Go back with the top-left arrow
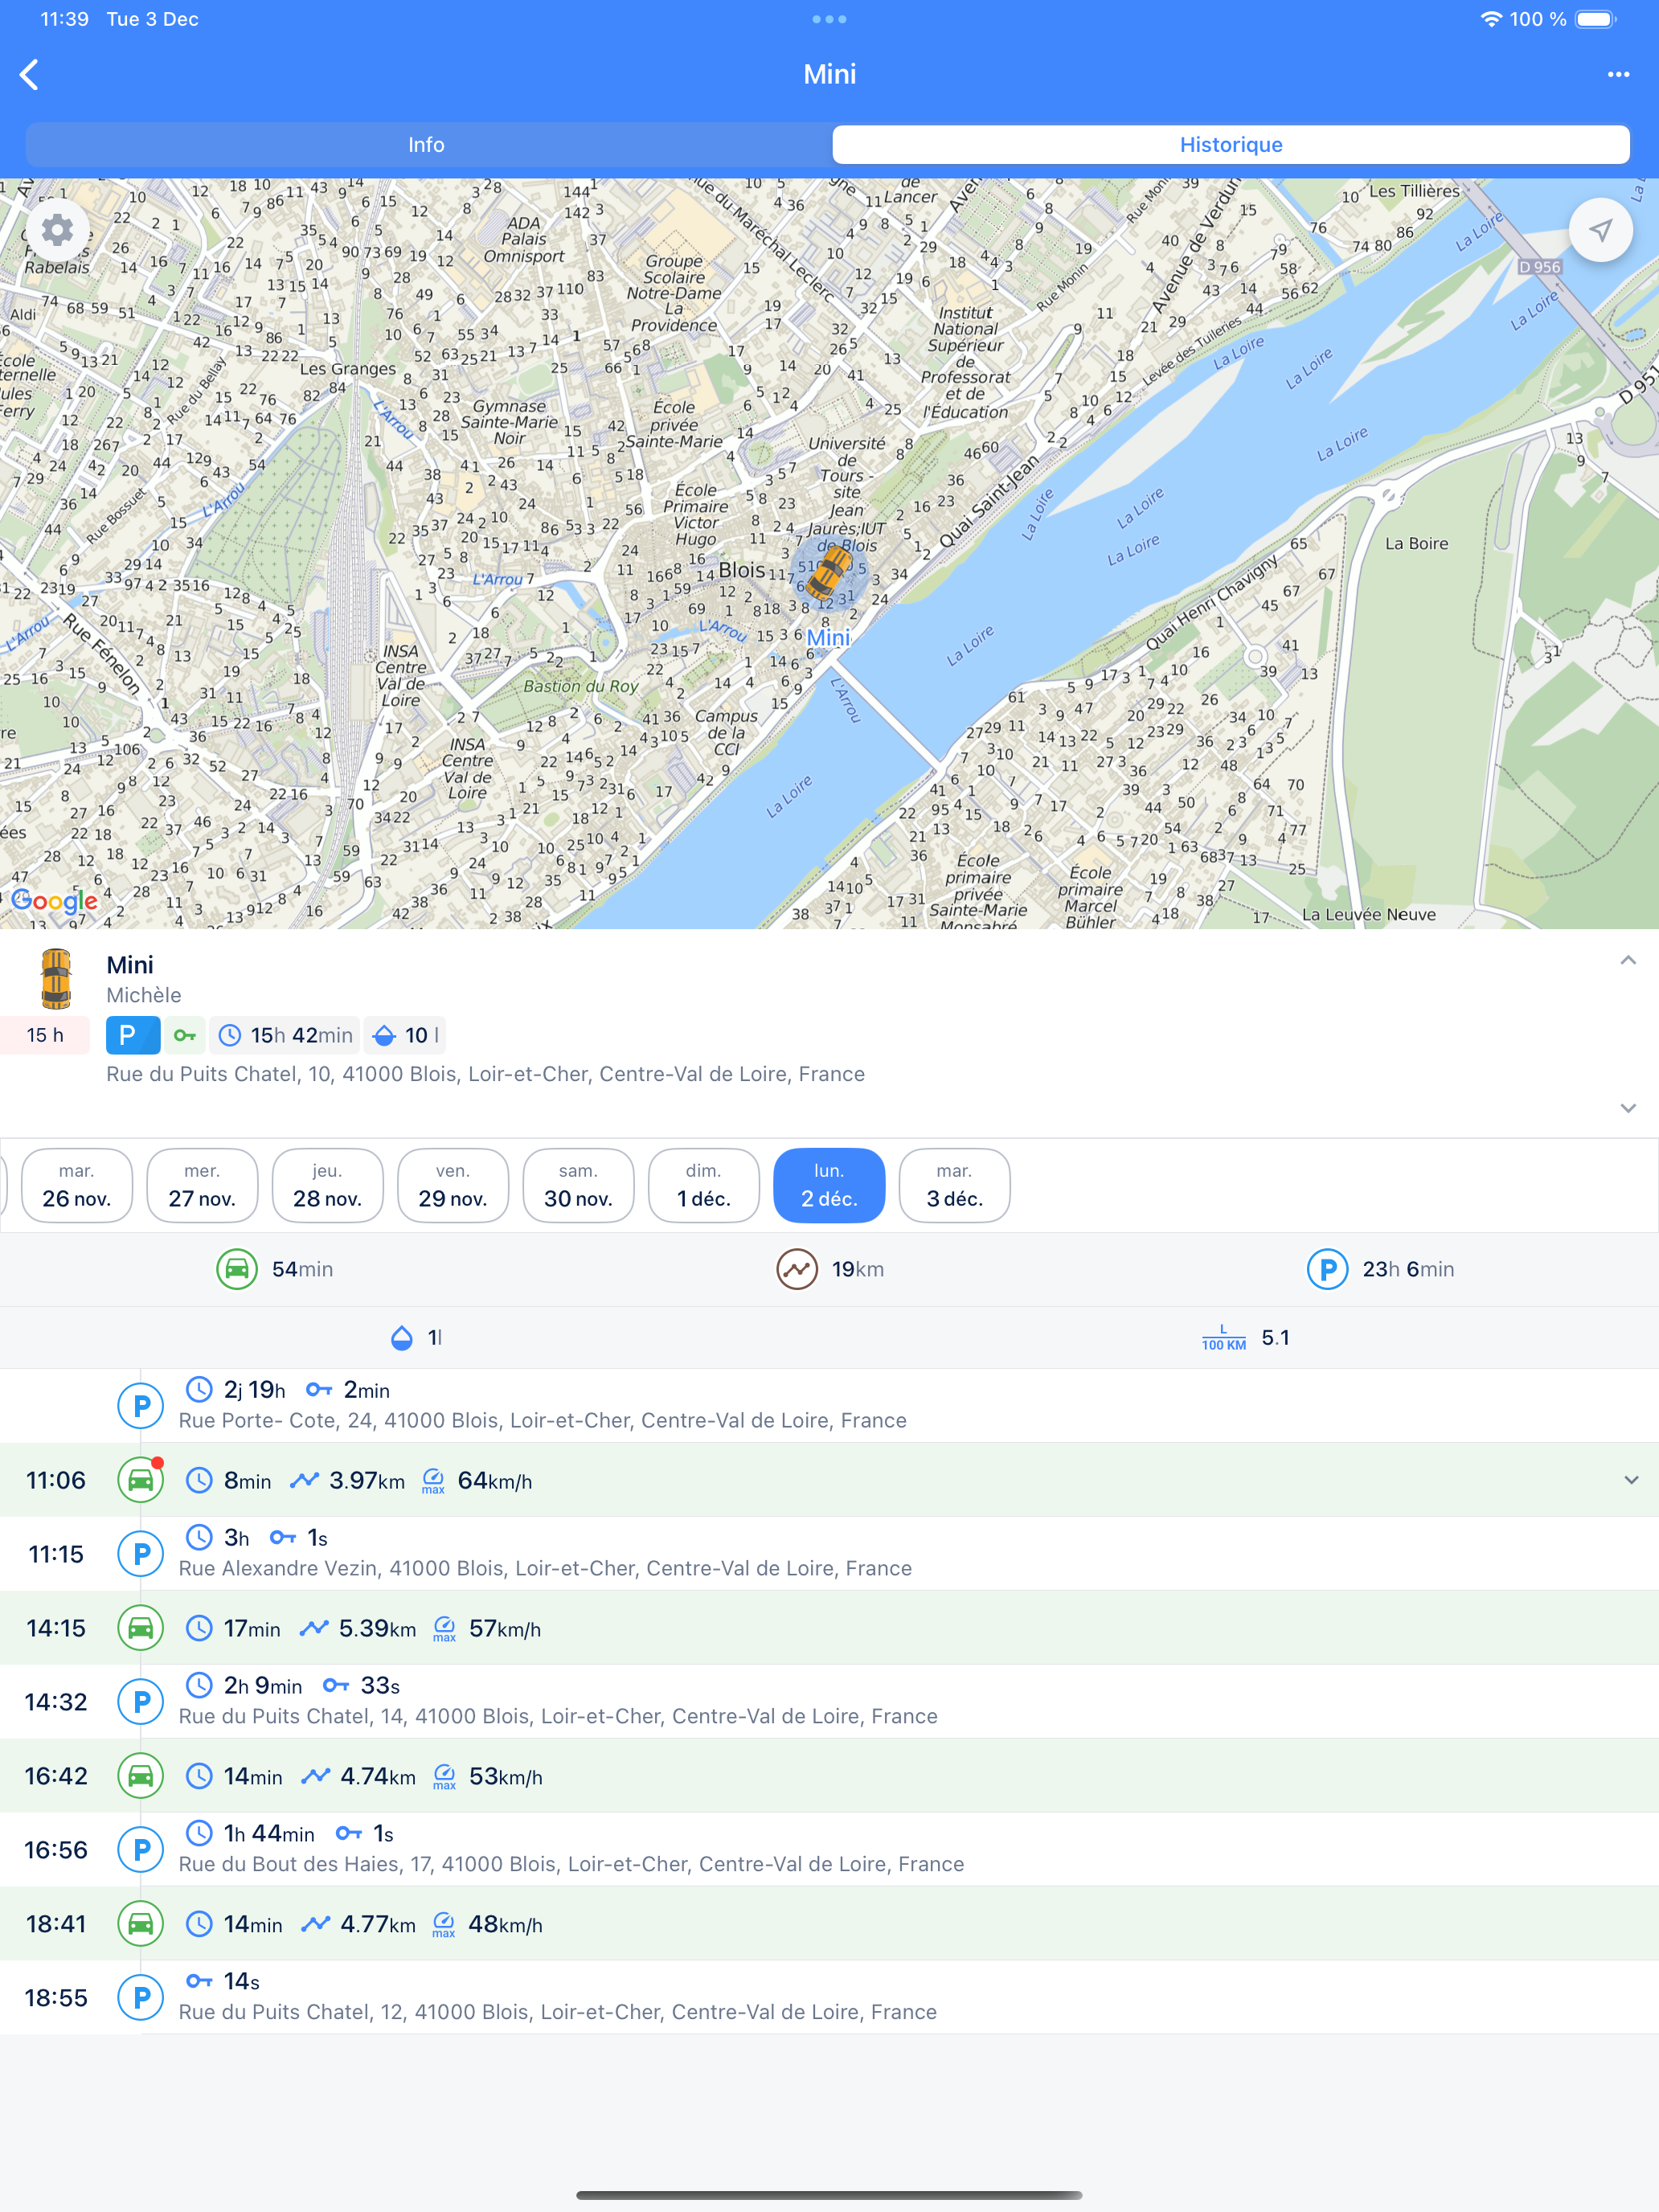 30,75
